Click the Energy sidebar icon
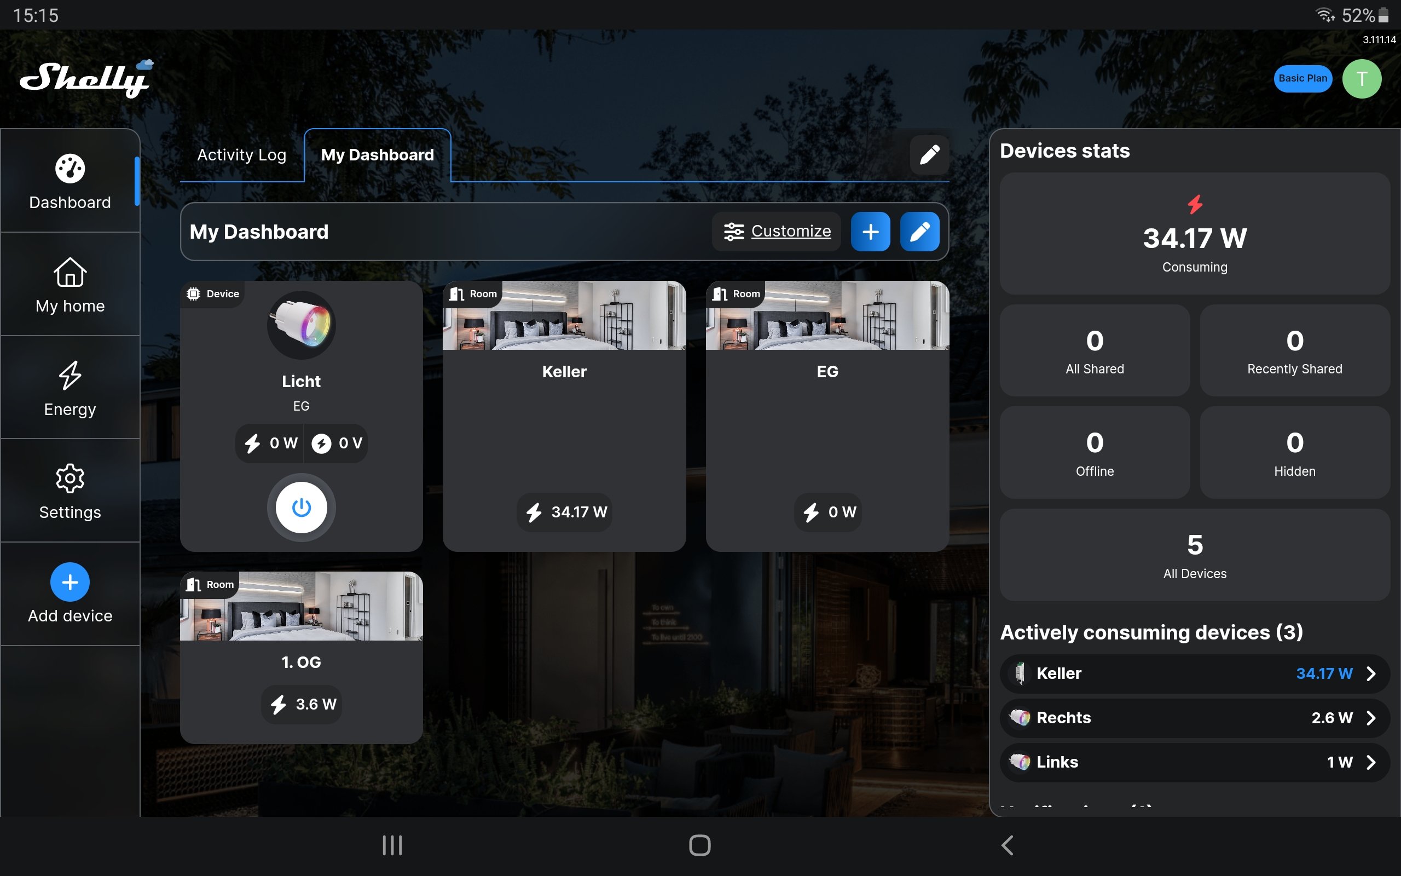The image size is (1401, 876). pyautogui.click(x=70, y=389)
